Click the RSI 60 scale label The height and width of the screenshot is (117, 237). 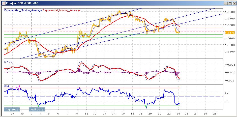227,92
